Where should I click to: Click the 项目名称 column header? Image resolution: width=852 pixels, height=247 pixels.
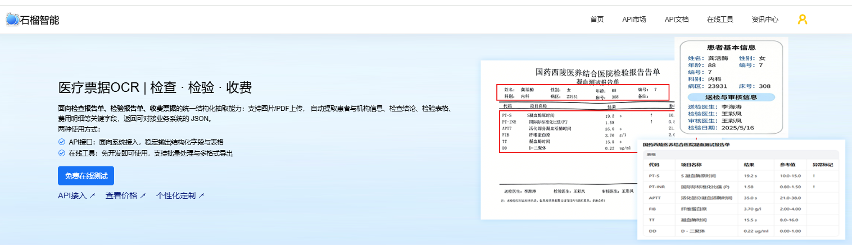[692, 165]
